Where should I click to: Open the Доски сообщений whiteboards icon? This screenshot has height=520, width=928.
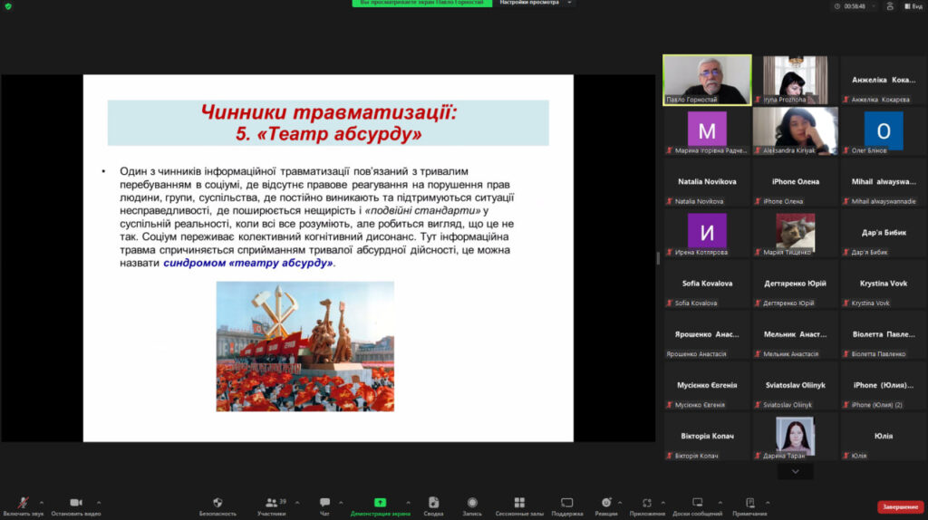pyautogui.click(x=697, y=503)
